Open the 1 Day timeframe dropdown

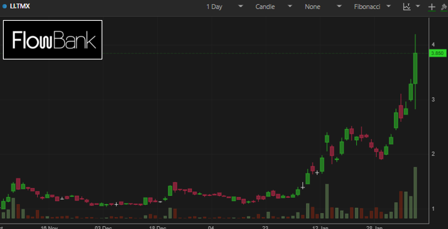[x=224, y=7]
